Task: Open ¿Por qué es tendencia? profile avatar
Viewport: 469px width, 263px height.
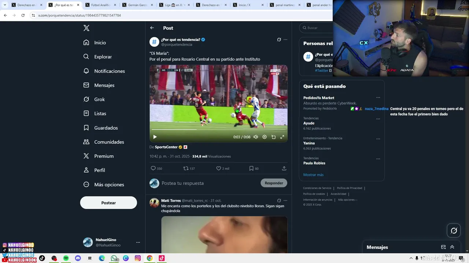Action: 154,42
